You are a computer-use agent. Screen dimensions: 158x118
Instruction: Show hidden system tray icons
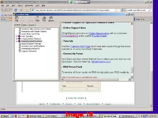(x=139, y=116)
